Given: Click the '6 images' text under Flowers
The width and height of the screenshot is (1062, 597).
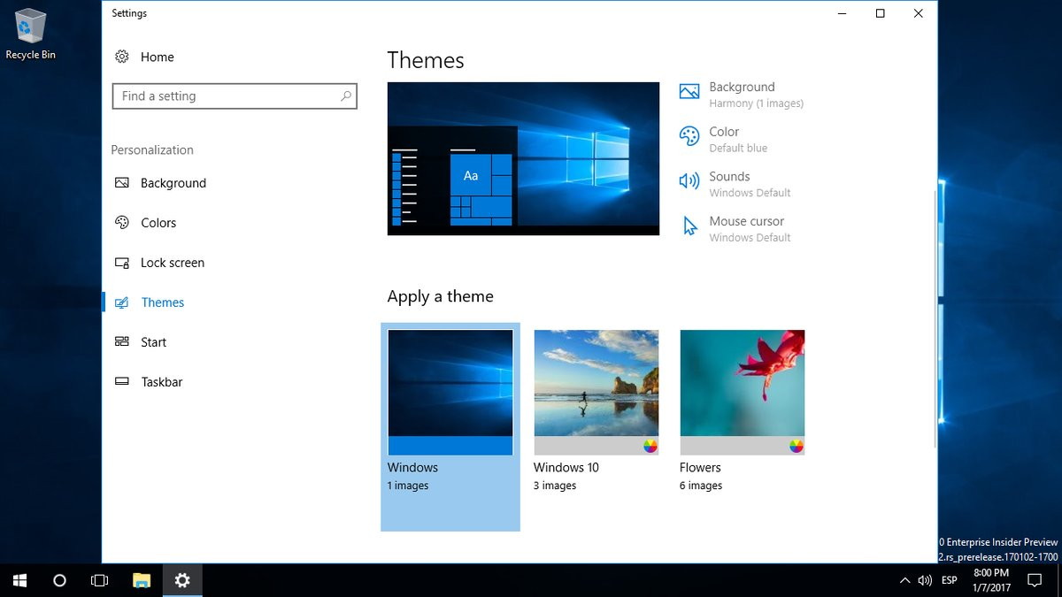Looking at the screenshot, I should coord(701,486).
